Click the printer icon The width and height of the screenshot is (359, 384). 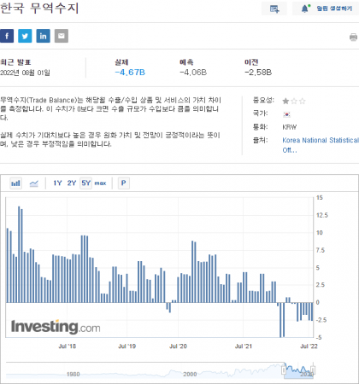(x=353, y=37)
